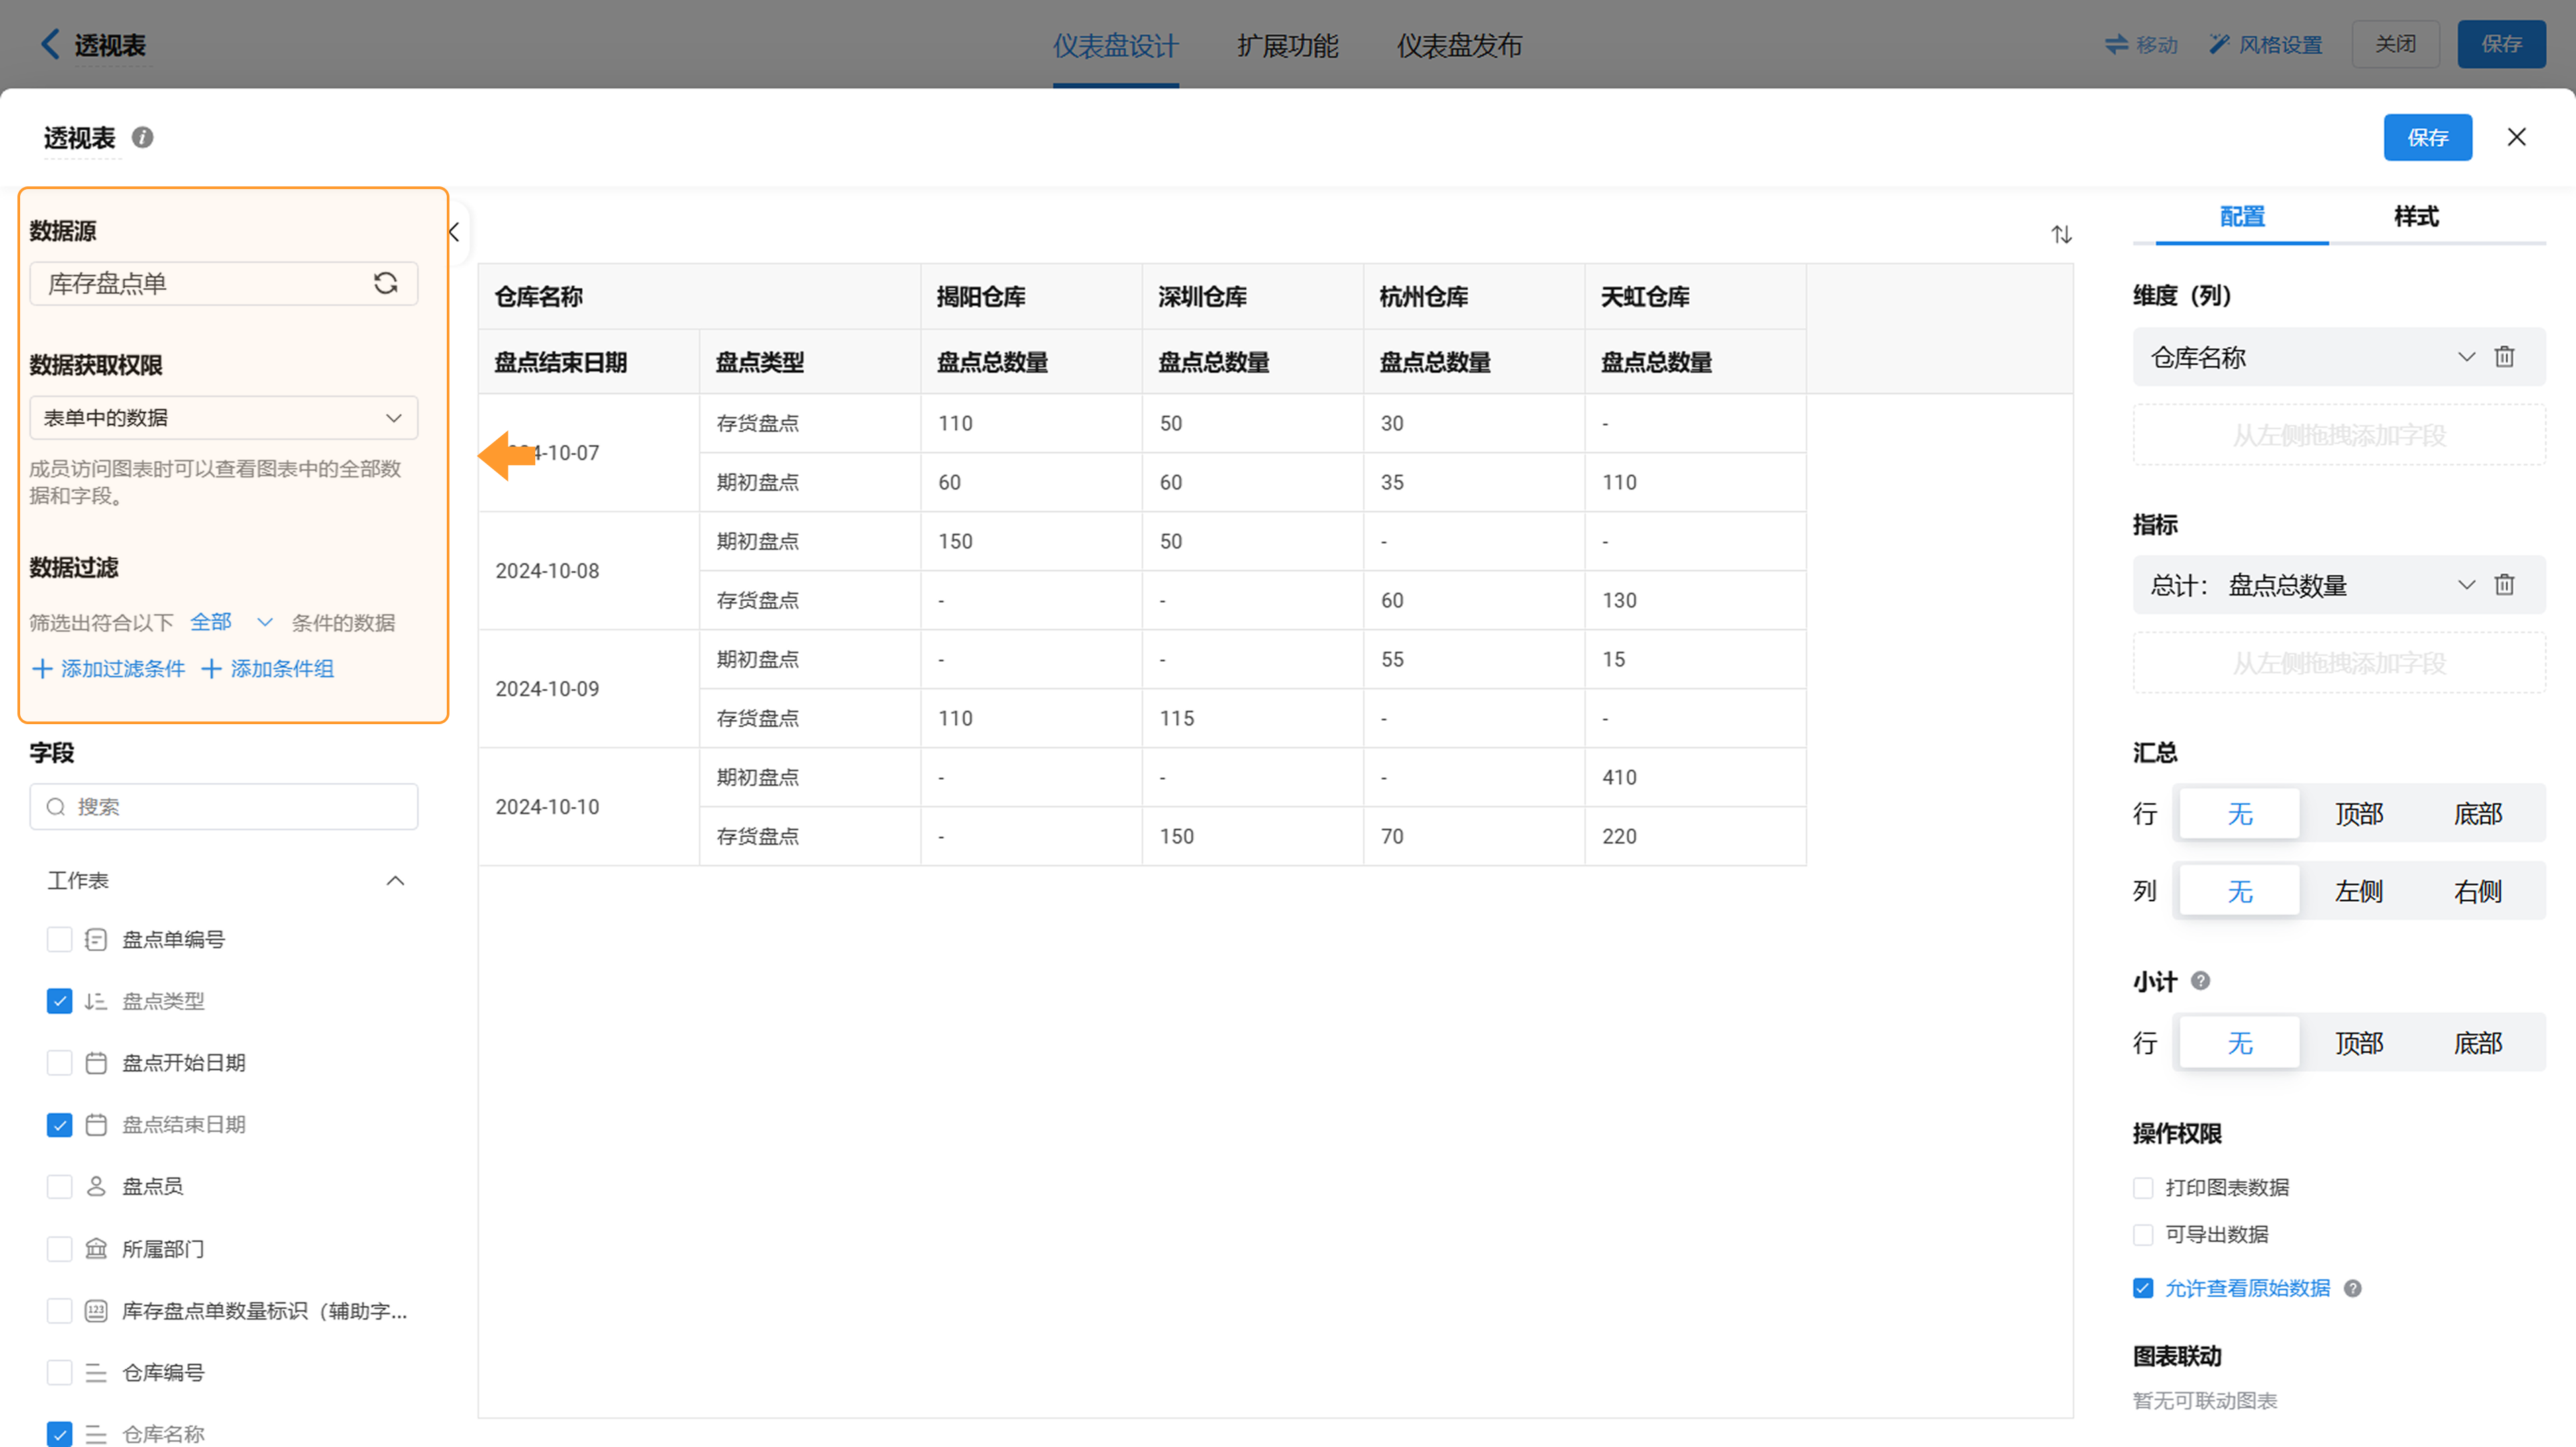Click the 库存盘点单数量标识 number icon

click(96, 1311)
